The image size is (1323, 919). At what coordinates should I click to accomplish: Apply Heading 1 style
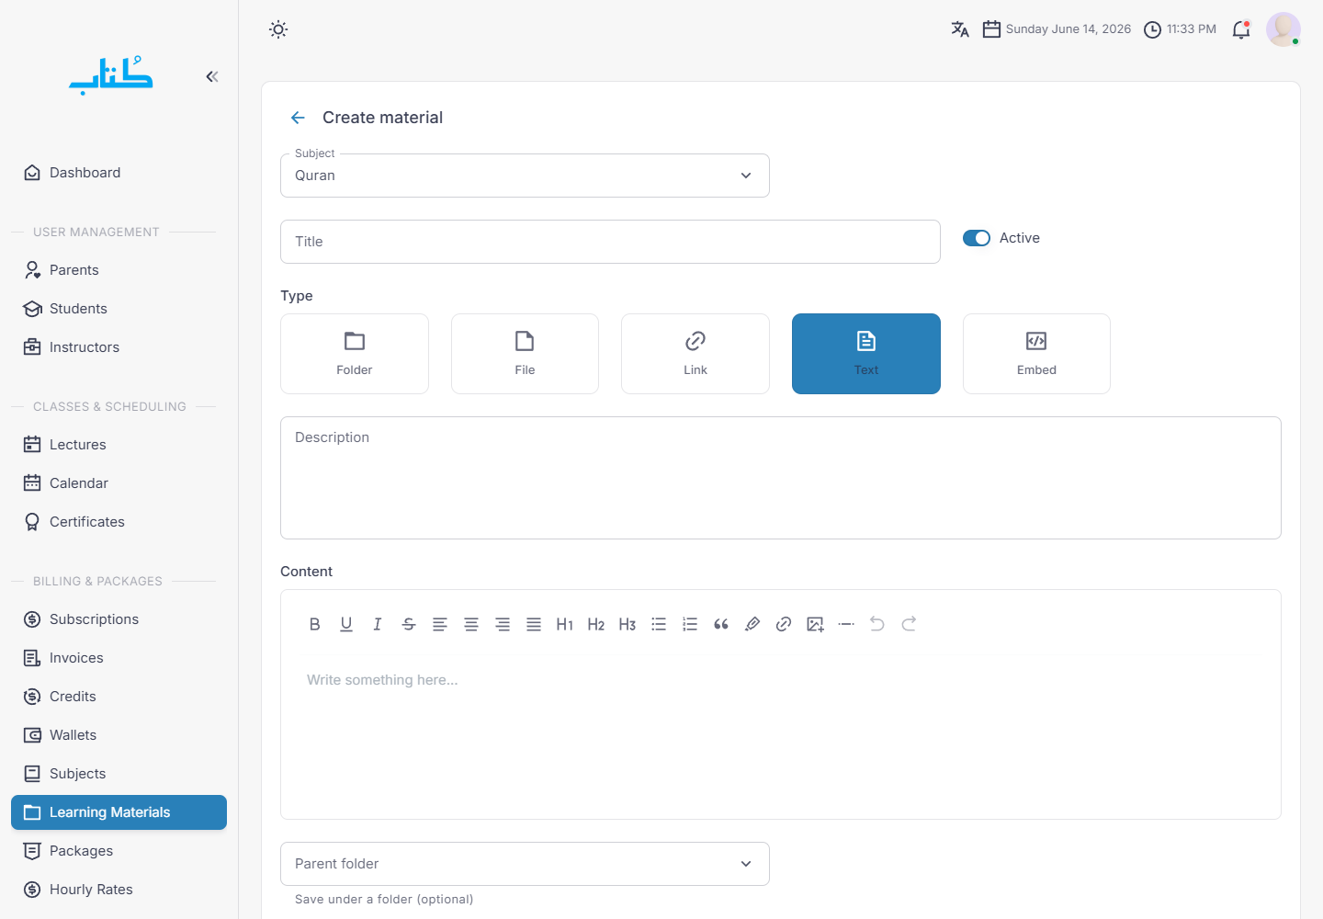(x=565, y=624)
